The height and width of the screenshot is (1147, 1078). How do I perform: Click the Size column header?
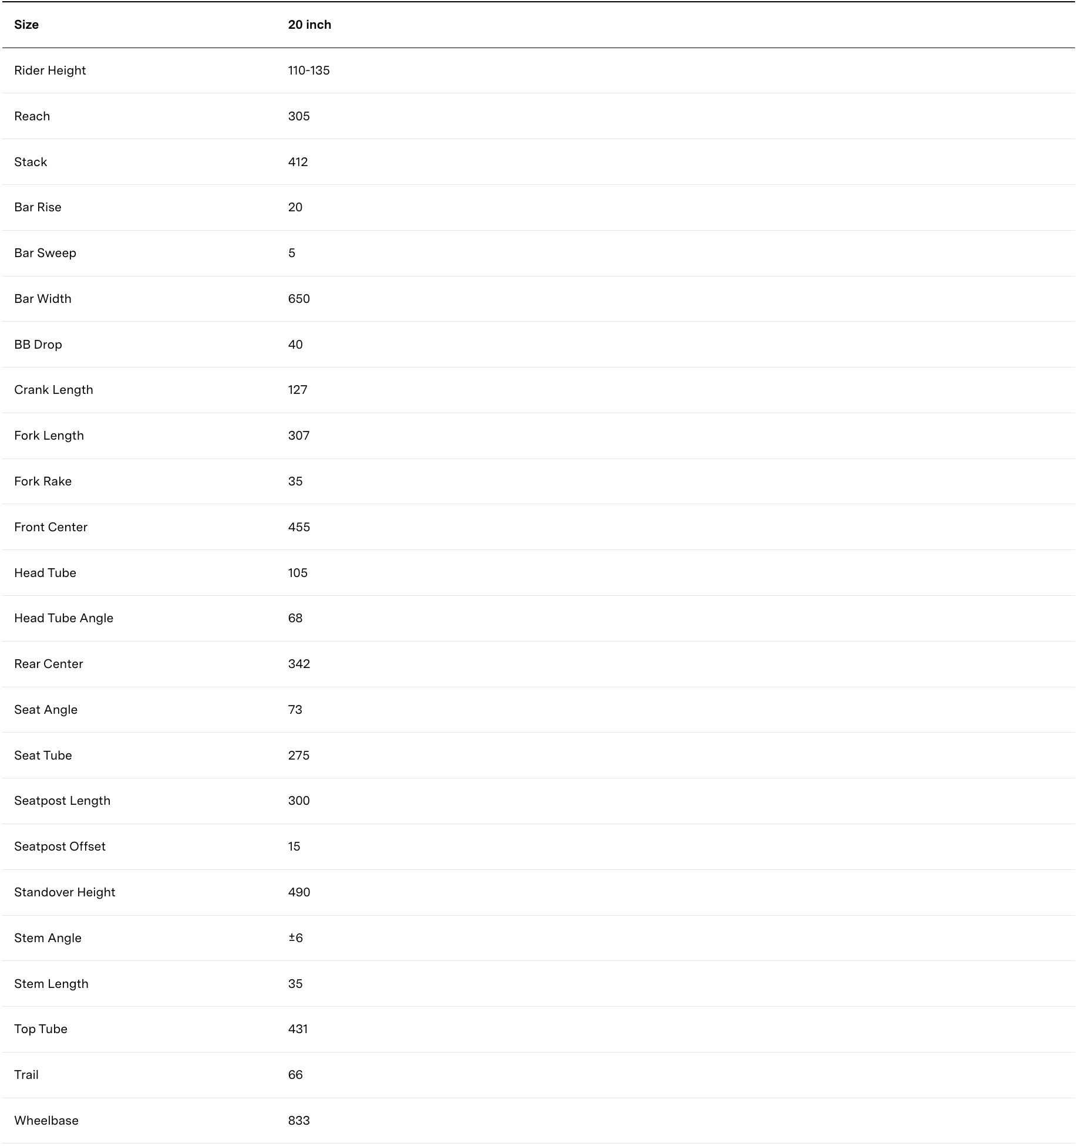click(26, 25)
